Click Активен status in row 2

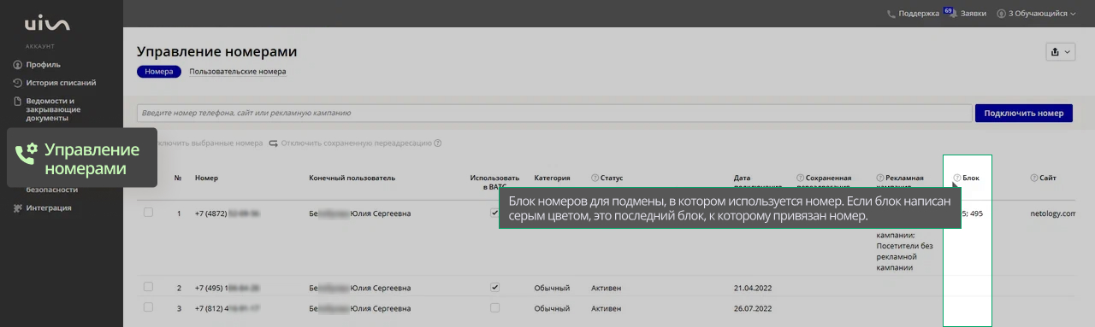(x=606, y=288)
